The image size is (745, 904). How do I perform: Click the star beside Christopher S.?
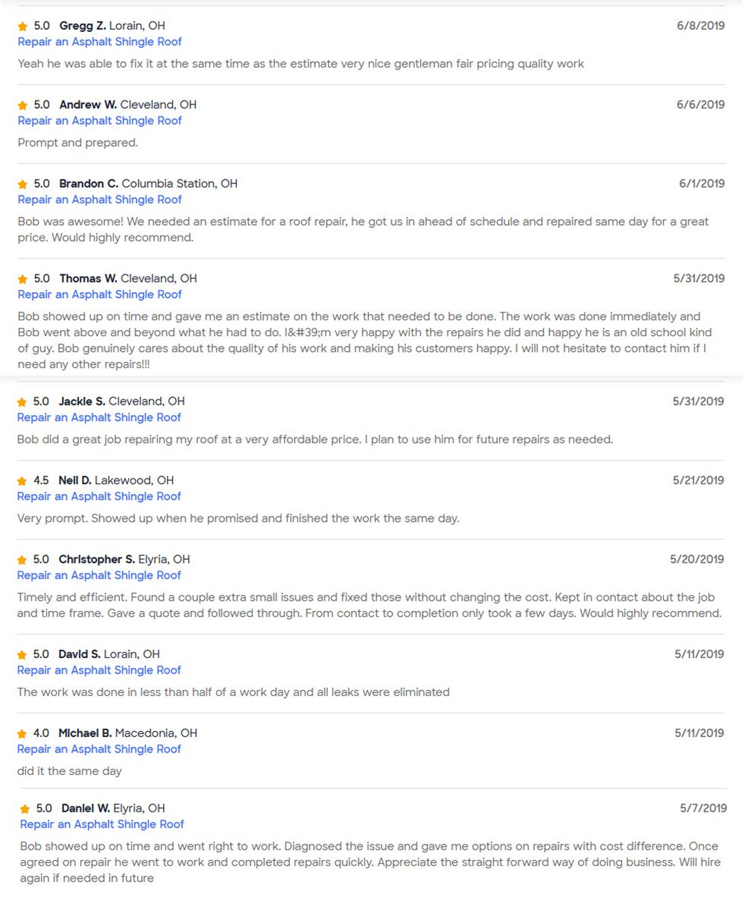pyautogui.click(x=22, y=560)
